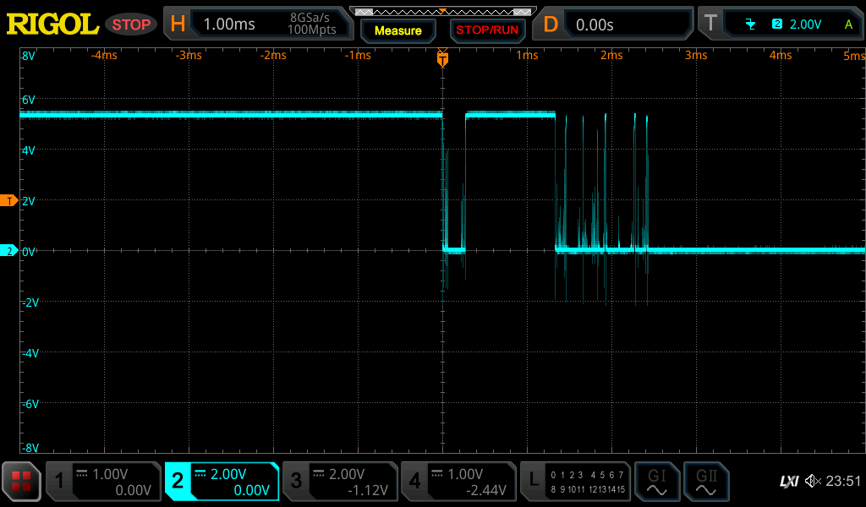Click the channel 1 DC coupling icon

pos(82,473)
